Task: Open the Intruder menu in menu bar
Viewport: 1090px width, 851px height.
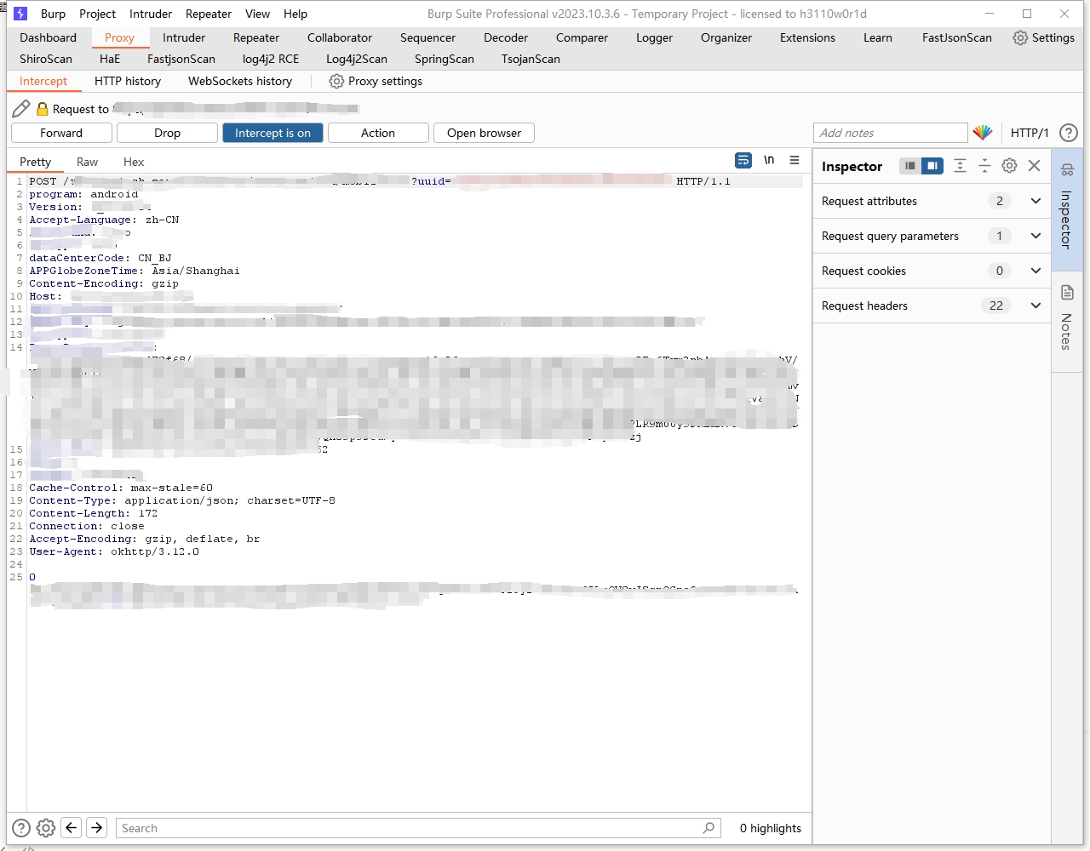Action: (151, 14)
